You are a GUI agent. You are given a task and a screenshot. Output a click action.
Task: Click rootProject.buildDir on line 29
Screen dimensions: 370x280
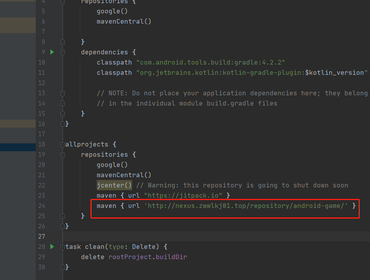tap(147, 257)
